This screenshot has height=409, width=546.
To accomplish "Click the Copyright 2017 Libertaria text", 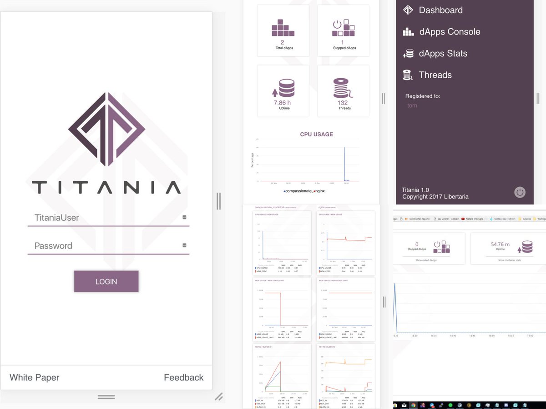I will pos(435,197).
